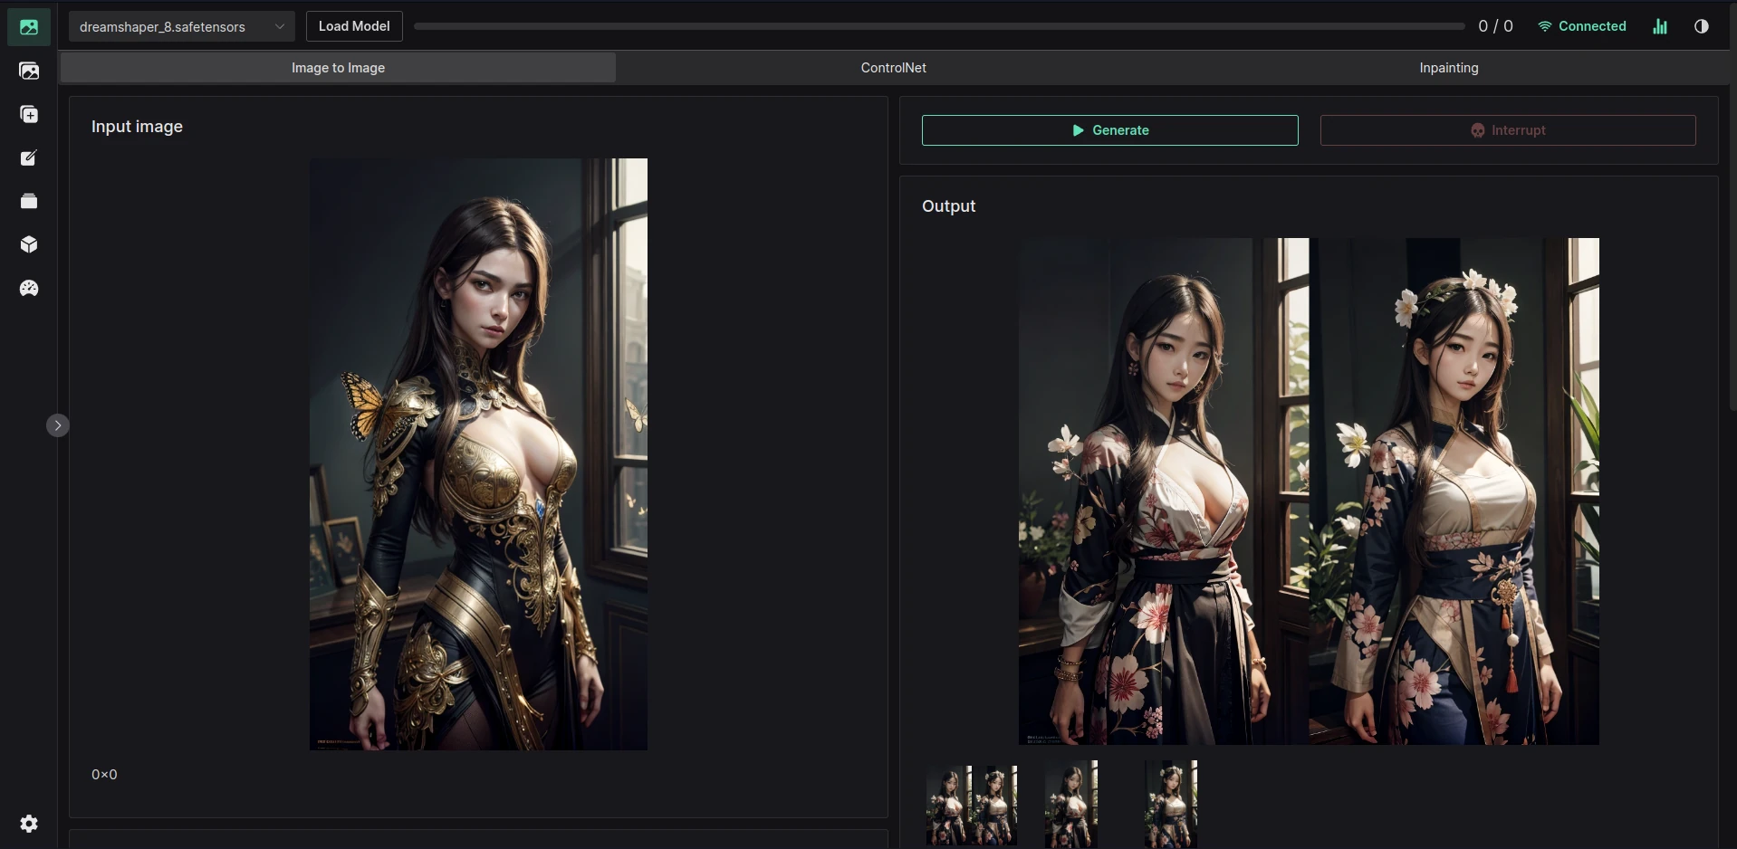
Task: Toggle the dark/light contrast theme icon
Action: pos(1702,26)
